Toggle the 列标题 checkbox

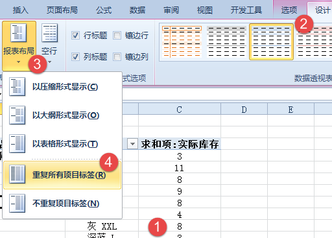tap(75, 57)
